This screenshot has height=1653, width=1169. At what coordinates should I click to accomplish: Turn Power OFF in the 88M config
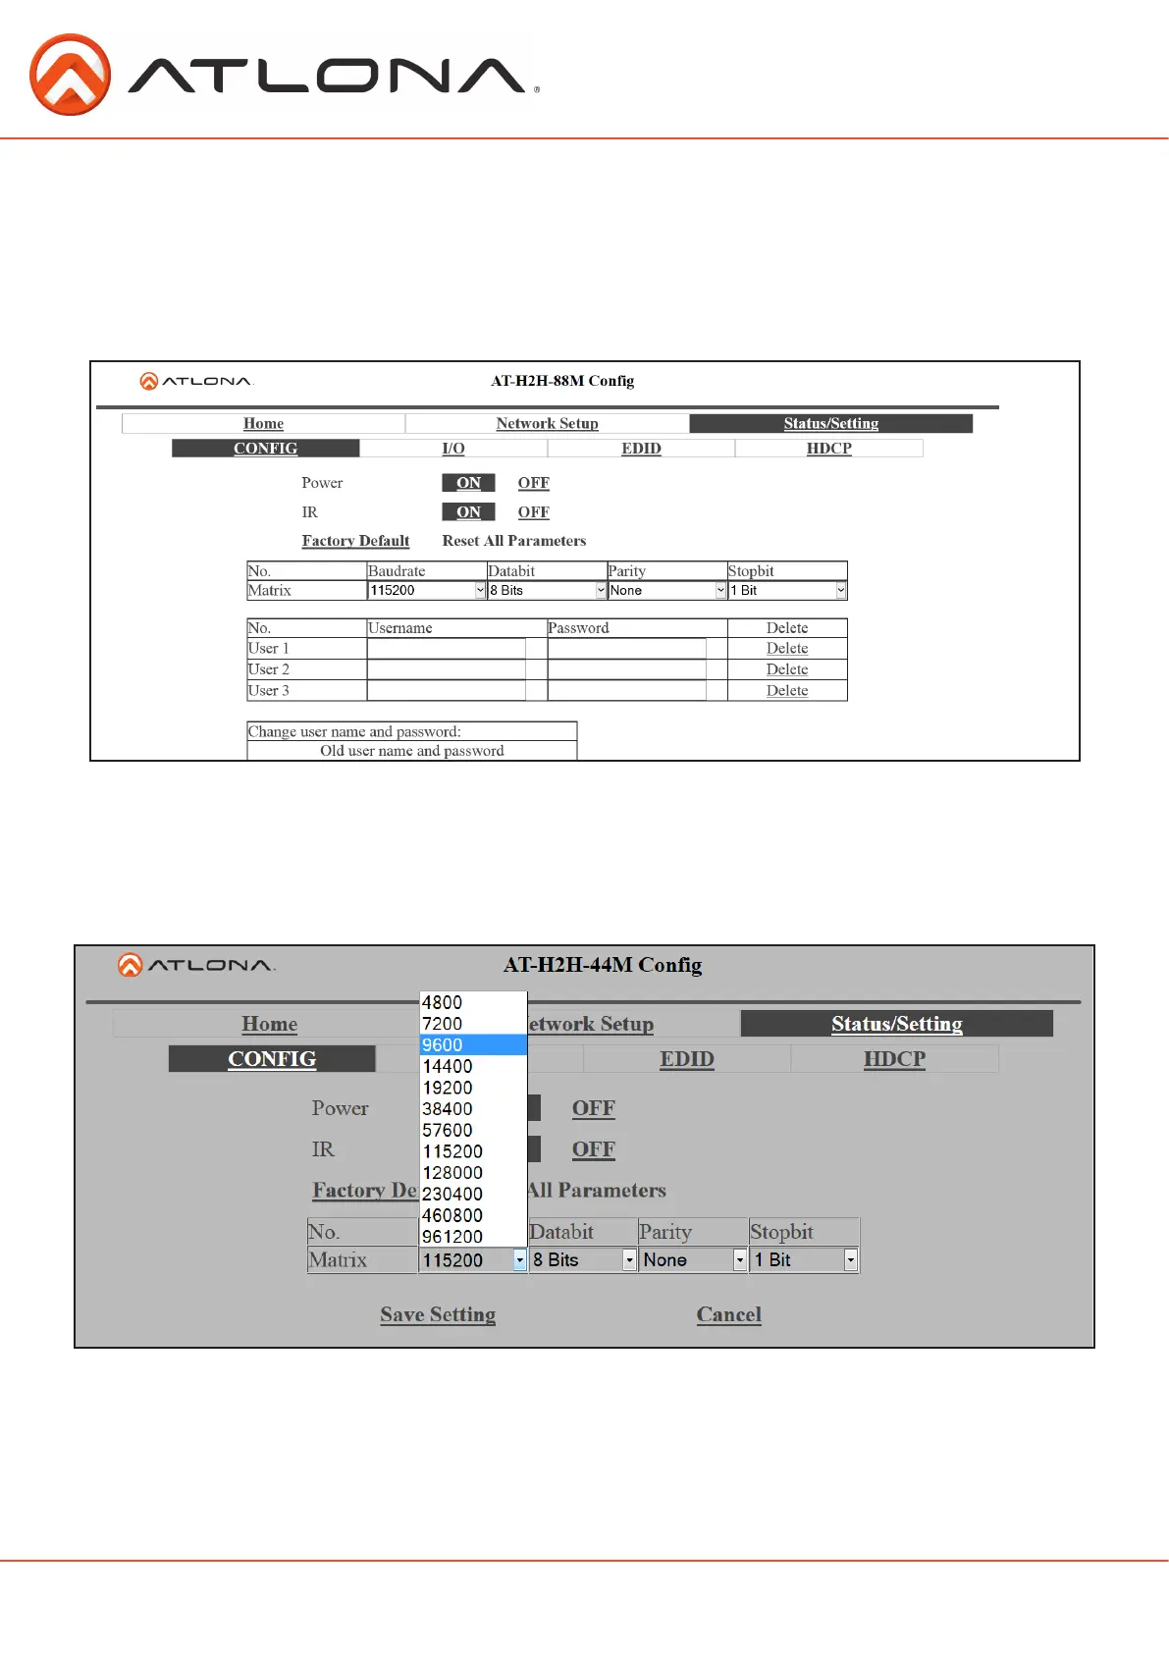point(533,483)
